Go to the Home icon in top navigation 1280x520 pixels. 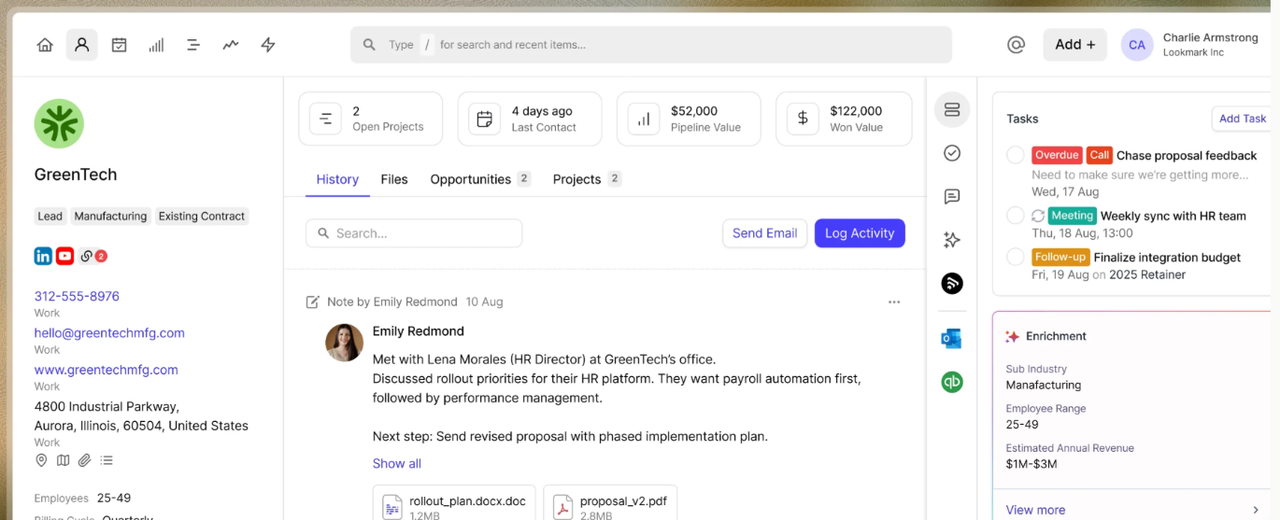coord(45,45)
